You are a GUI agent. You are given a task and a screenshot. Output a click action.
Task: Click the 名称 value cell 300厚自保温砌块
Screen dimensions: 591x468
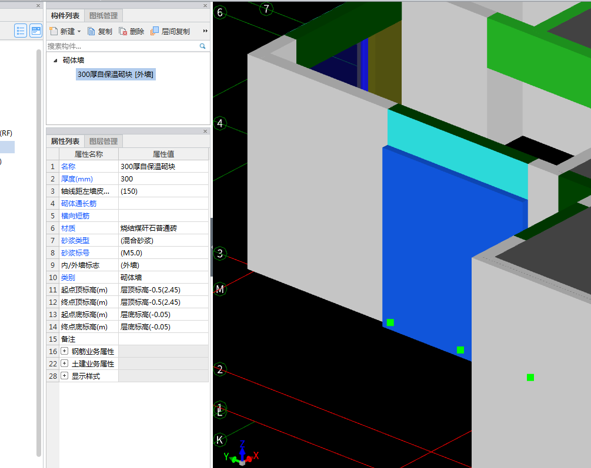pos(163,166)
